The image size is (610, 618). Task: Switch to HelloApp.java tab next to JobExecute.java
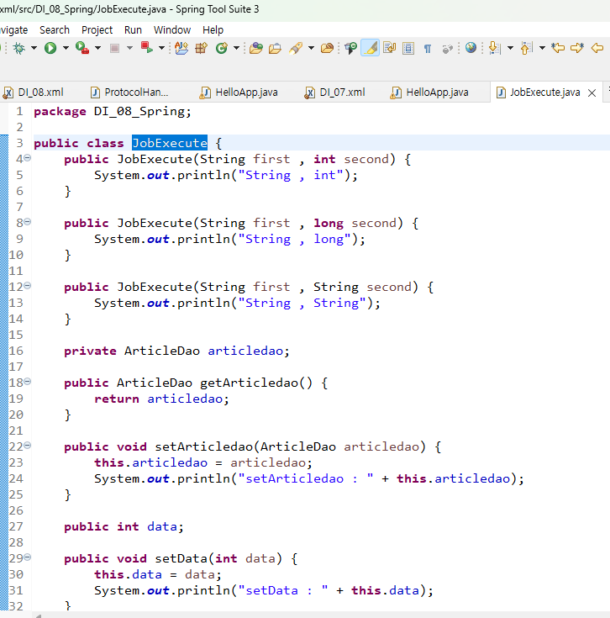pyautogui.click(x=429, y=92)
